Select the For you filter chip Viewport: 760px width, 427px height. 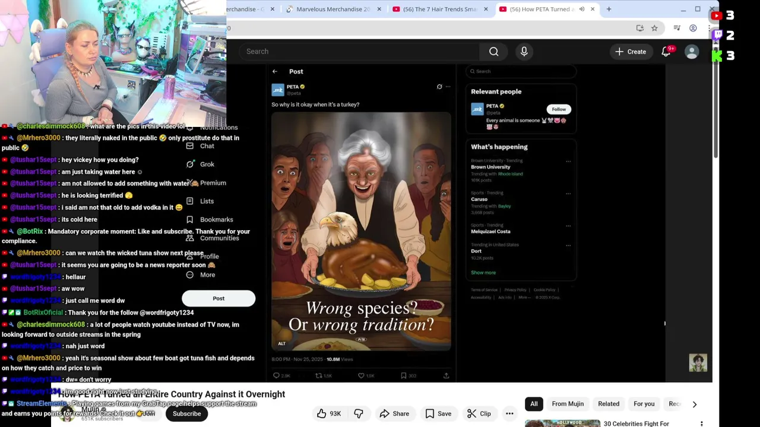pyautogui.click(x=644, y=404)
